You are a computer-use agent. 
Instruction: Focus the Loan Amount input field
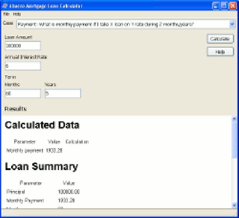[23, 46]
